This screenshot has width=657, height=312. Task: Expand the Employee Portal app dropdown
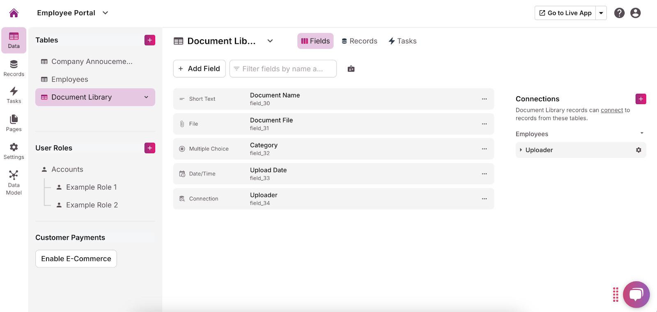tap(106, 13)
